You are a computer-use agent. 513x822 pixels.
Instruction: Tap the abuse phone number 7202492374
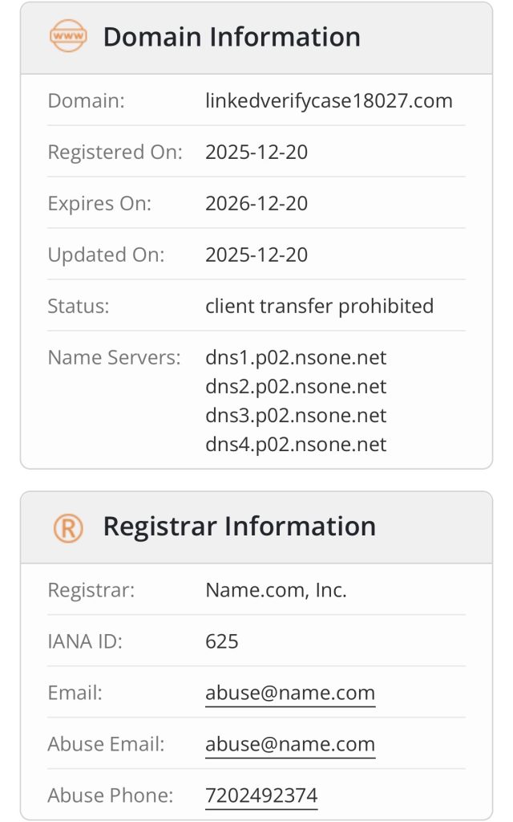pyautogui.click(x=261, y=796)
